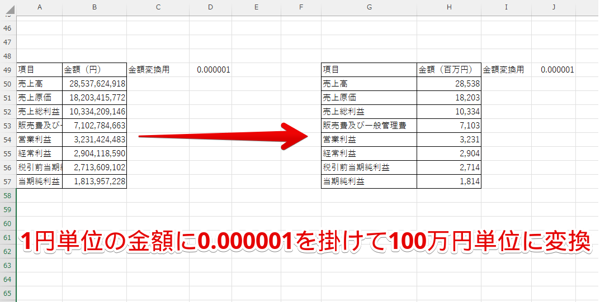Click cell with 金額（円） header
The image size is (600, 302).
pos(95,70)
